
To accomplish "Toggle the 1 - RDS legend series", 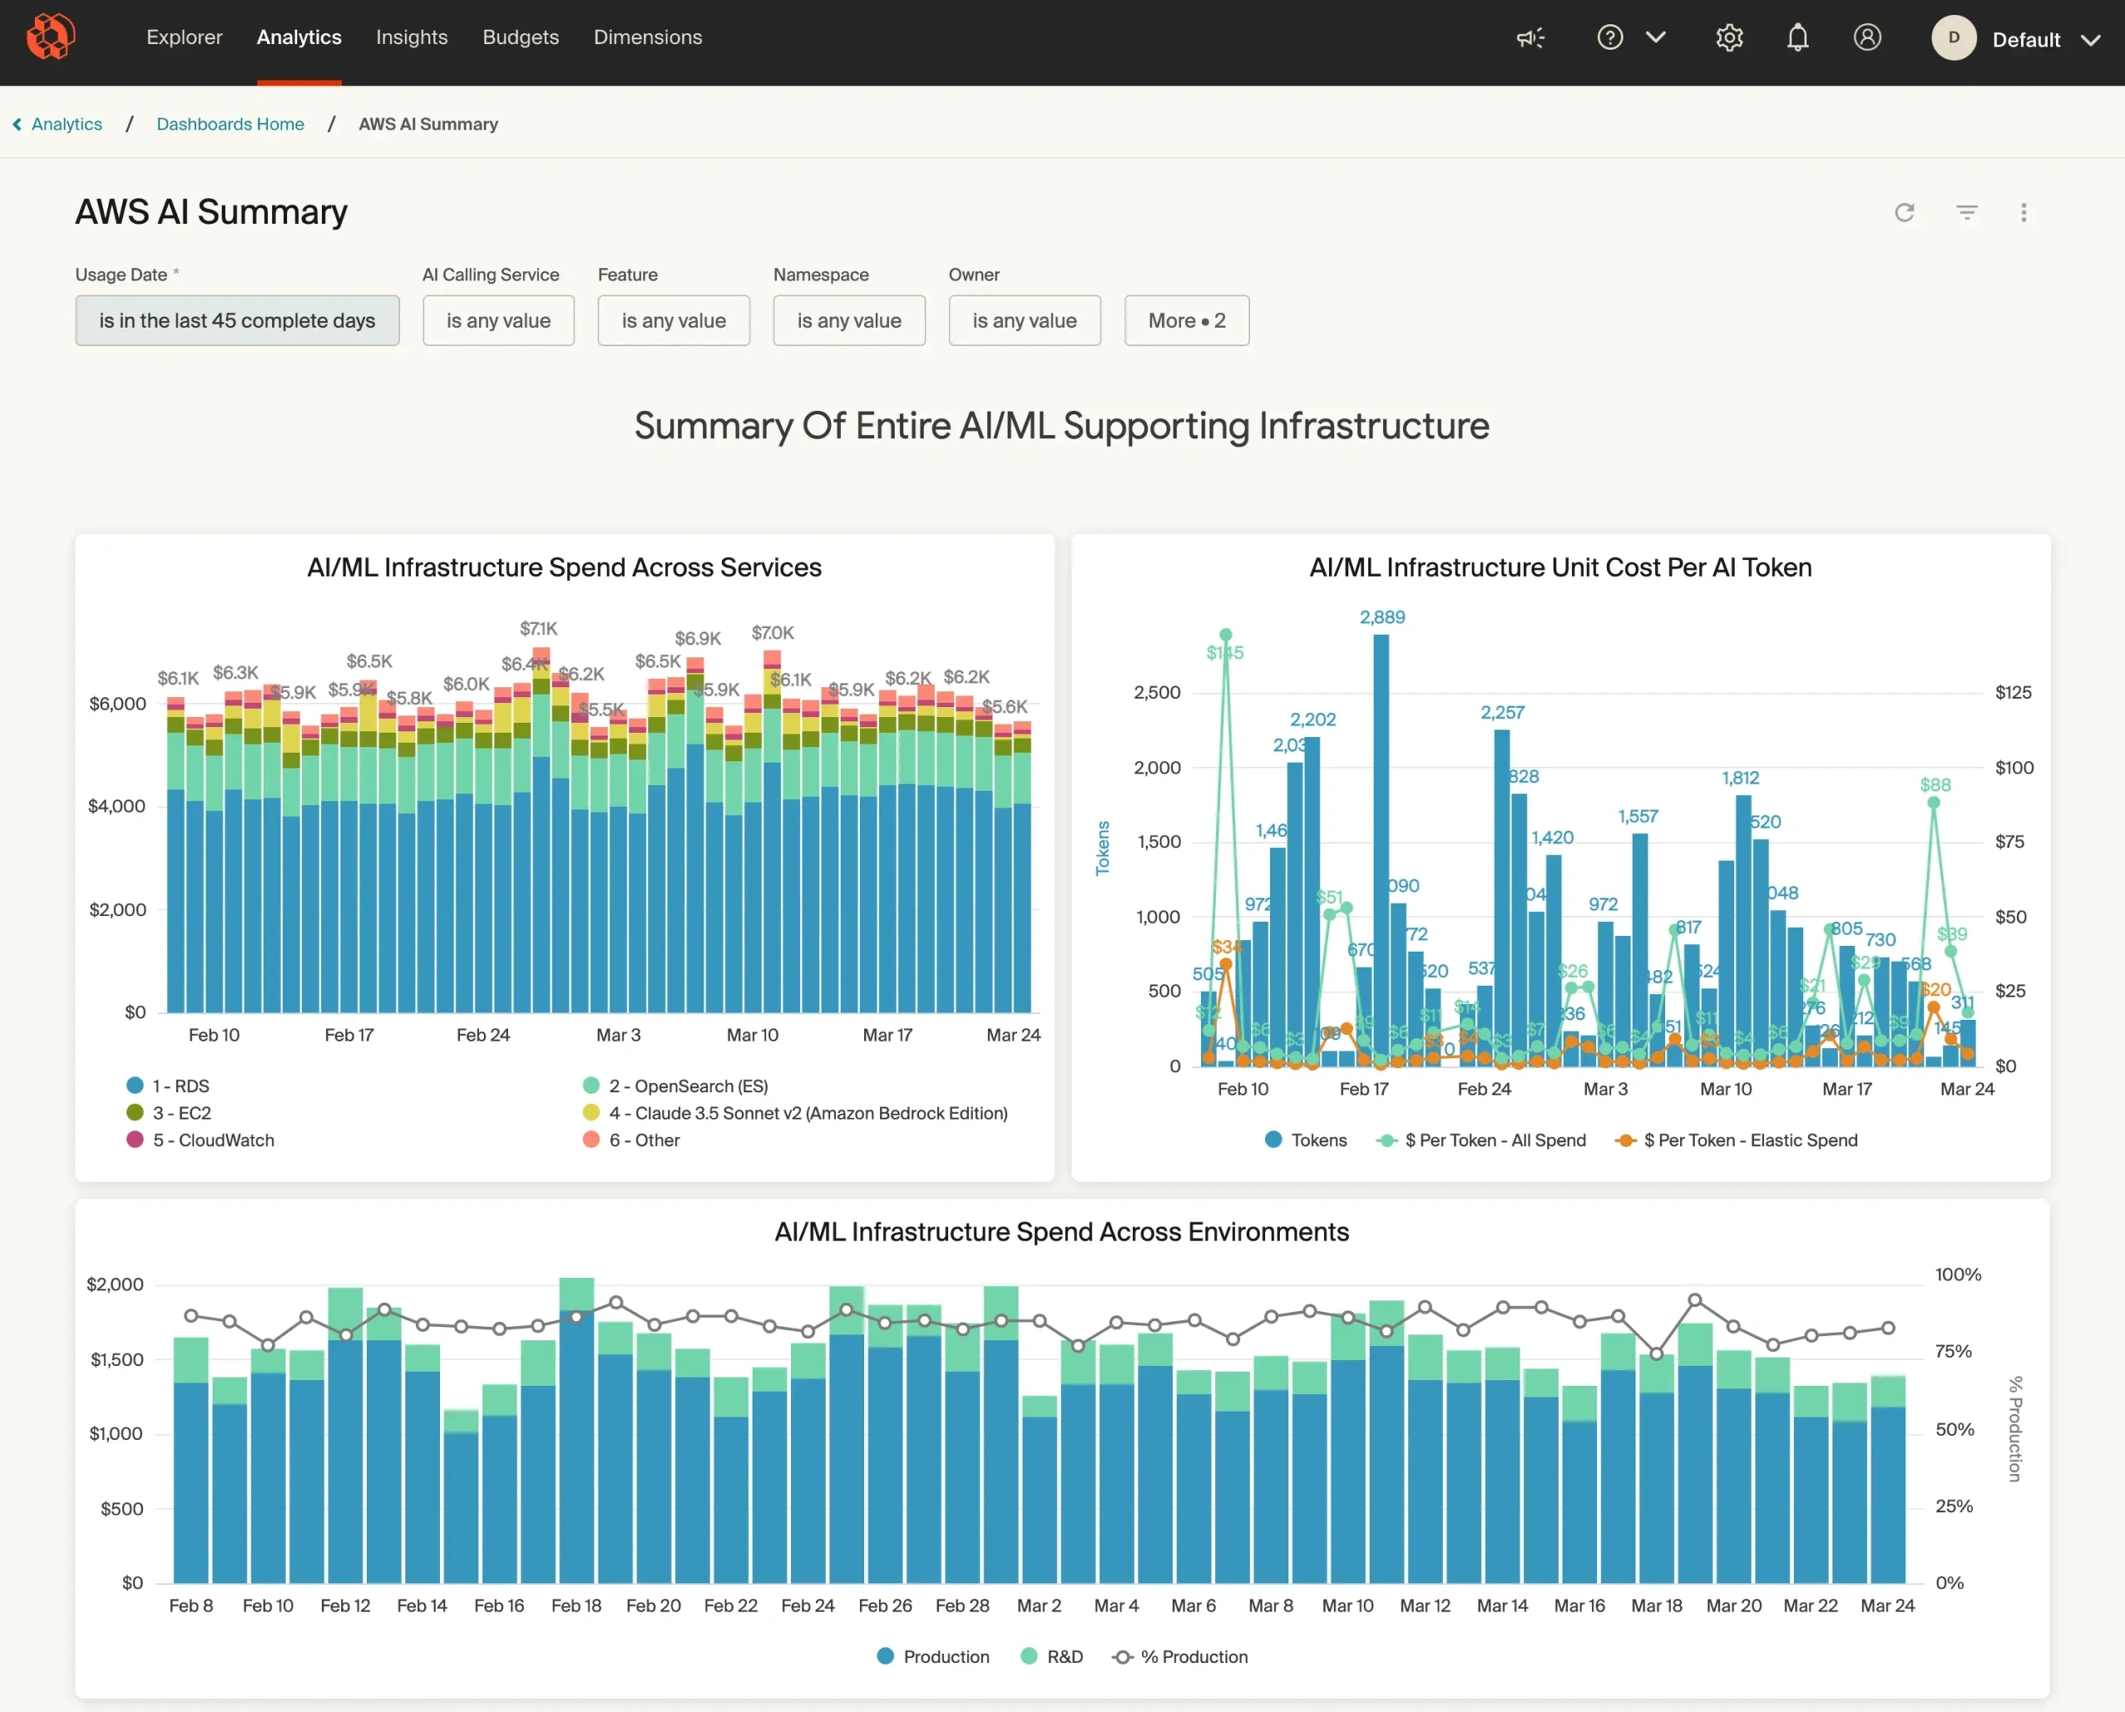I will (x=179, y=1085).
